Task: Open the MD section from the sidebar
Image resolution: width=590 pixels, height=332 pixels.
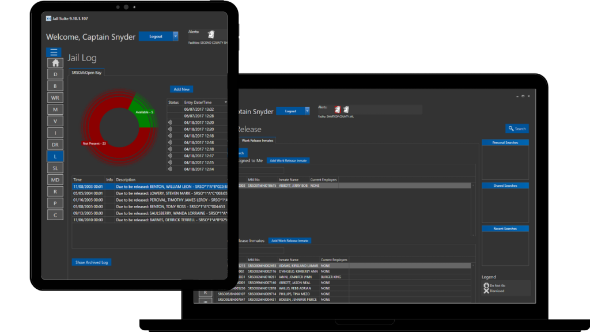Action: [55, 179]
